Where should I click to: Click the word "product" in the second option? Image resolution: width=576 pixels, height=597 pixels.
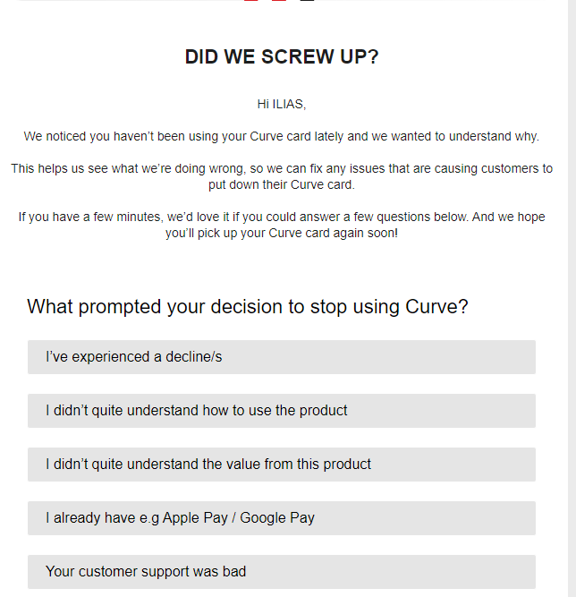point(324,411)
